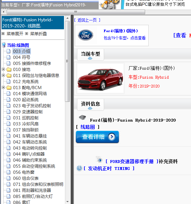Select tree item 031 巡航控制

26,118
